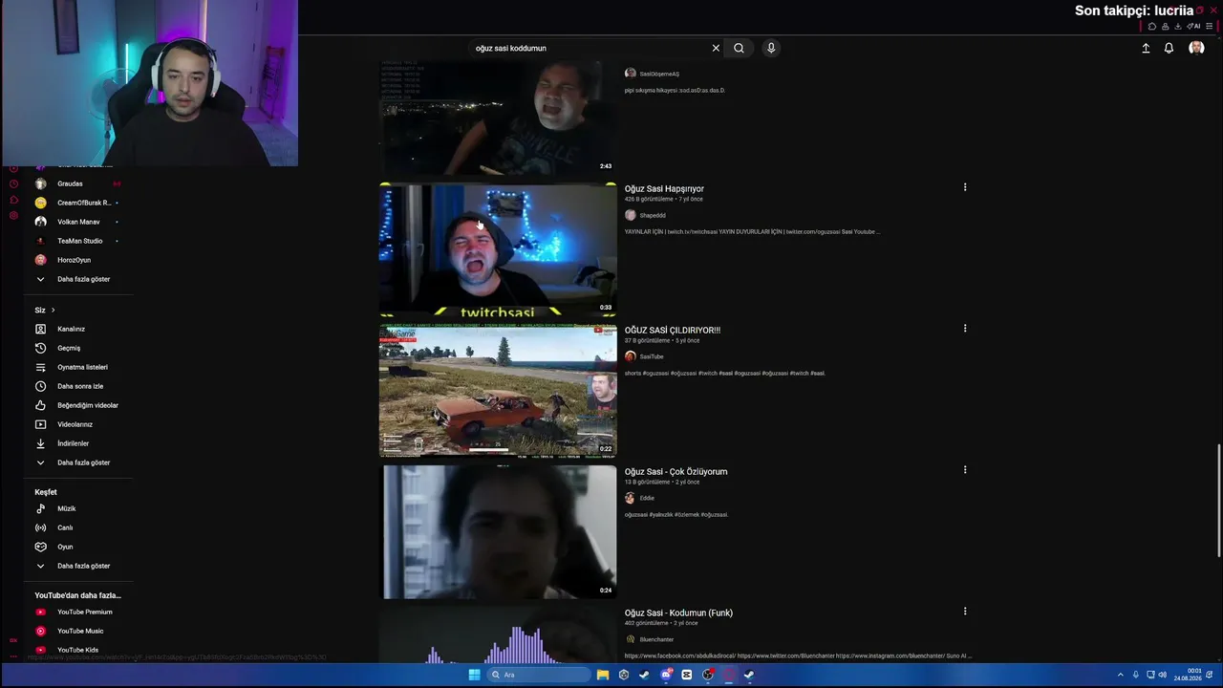This screenshot has height=688, width=1223.
Task: Play the "OĞUZ SASİ ÇILDIRIYOR!!!" video thumbnail
Action: click(498, 390)
